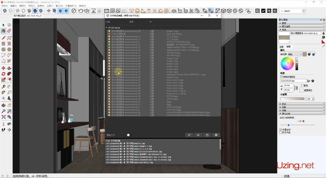Activate the Paint Bucket tool
The height and width of the screenshot is (178, 326).
pos(4,31)
